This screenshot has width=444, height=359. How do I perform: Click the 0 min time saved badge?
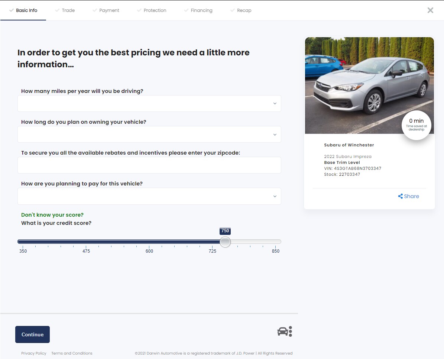pyautogui.click(x=416, y=125)
